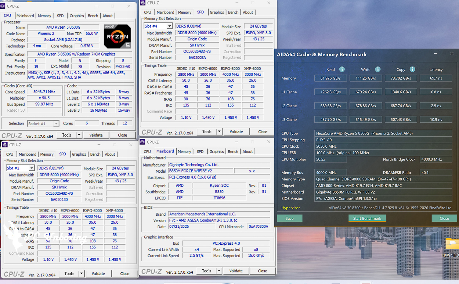Click the AMD Ryzen 5 logo in CPU-Z
Image resolution: width=459 pixels, height=284 pixels.
117,36
